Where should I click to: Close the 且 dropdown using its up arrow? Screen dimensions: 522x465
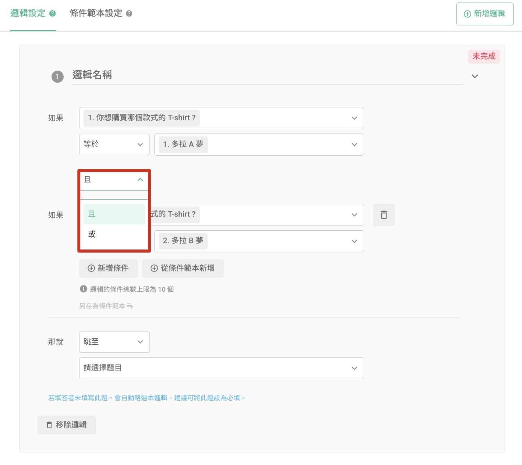click(x=140, y=180)
